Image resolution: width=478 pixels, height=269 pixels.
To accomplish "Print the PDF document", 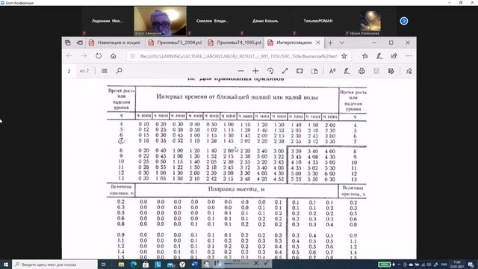I will (361, 71).
